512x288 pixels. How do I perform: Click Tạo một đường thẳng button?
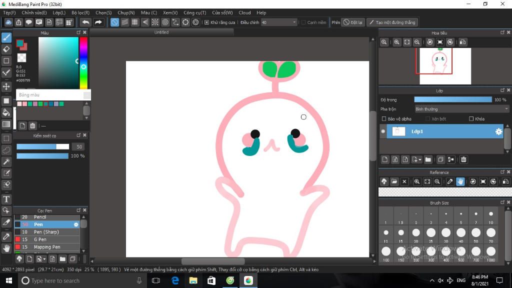pyautogui.click(x=392, y=22)
